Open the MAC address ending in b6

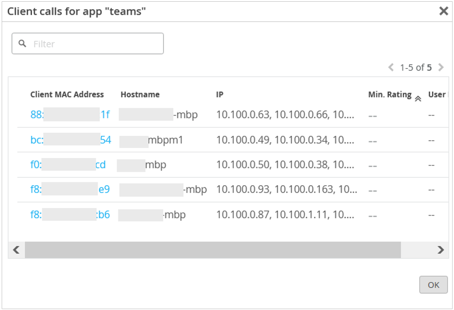point(70,215)
